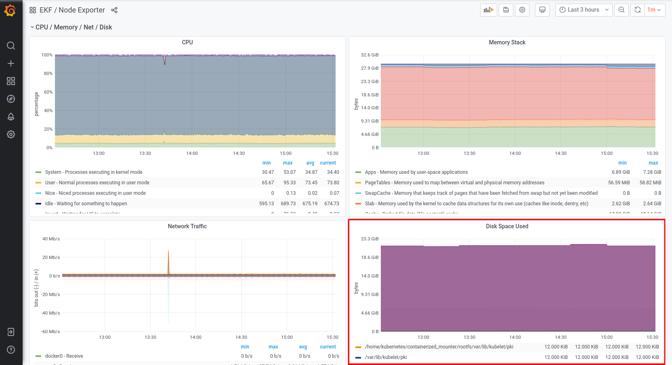This screenshot has height=365, width=672.
Task: Toggle the PageTables memory series
Action: point(455,183)
